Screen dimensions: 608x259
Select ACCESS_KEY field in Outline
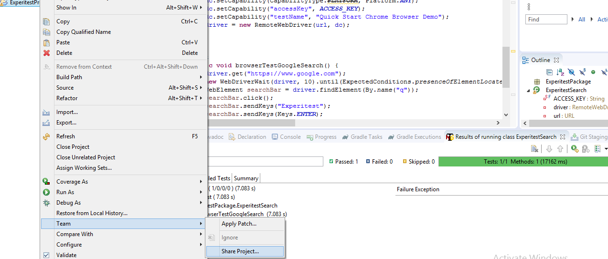[x=574, y=99]
